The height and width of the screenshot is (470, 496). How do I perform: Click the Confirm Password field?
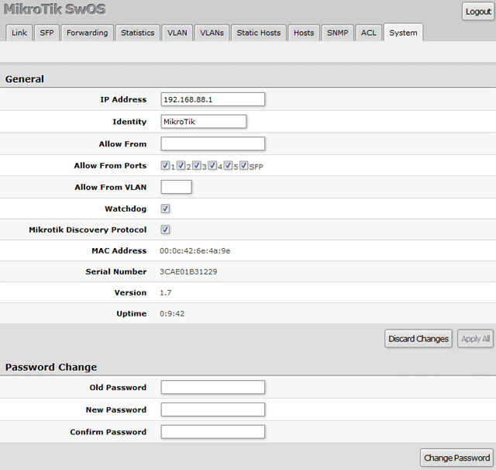tap(212, 432)
